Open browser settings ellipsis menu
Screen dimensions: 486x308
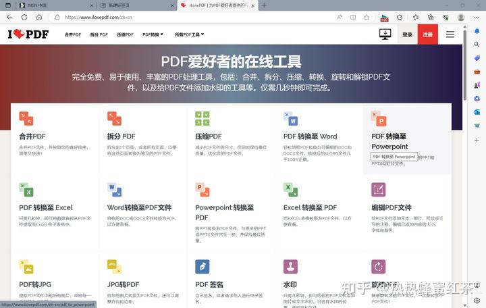(x=477, y=18)
